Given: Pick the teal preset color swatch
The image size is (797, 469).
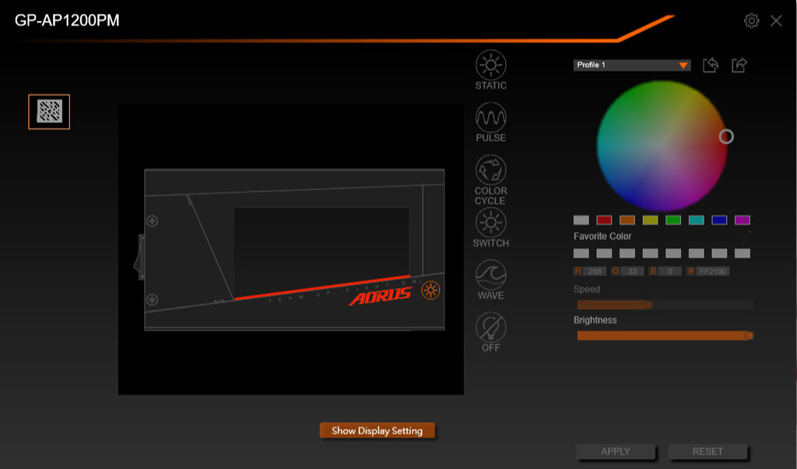Looking at the screenshot, I should click(x=697, y=220).
